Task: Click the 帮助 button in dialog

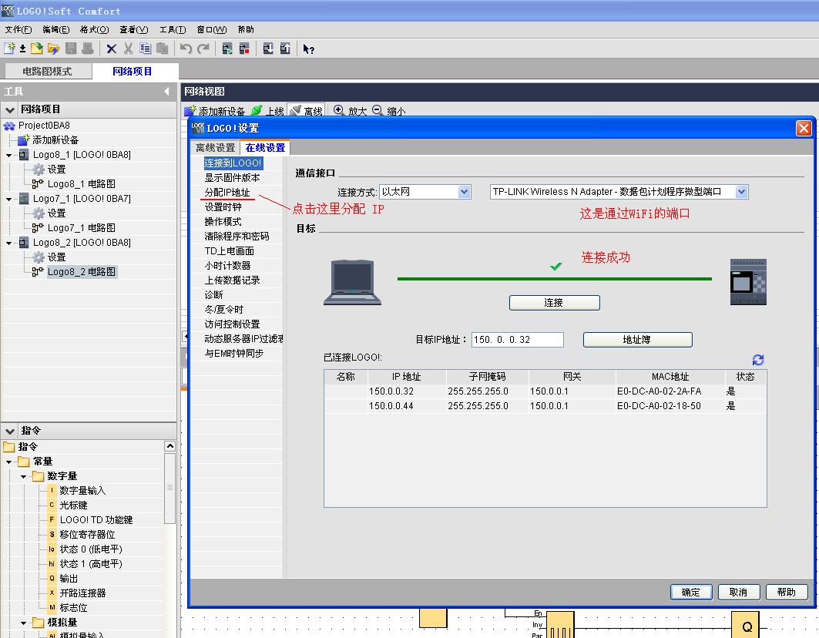Action: (786, 592)
